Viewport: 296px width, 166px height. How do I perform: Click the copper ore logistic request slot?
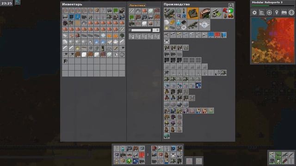pos(144,11)
